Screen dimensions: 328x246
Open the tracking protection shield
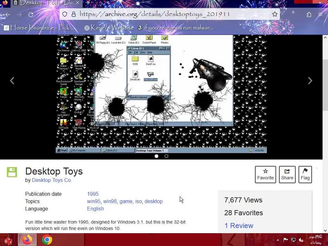pyautogui.click(x=65, y=14)
